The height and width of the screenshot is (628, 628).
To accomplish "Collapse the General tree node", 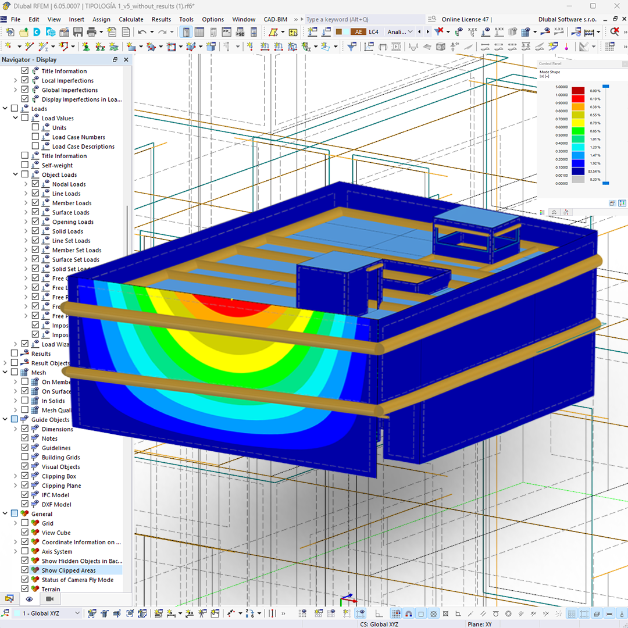I will pyautogui.click(x=5, y=513).
